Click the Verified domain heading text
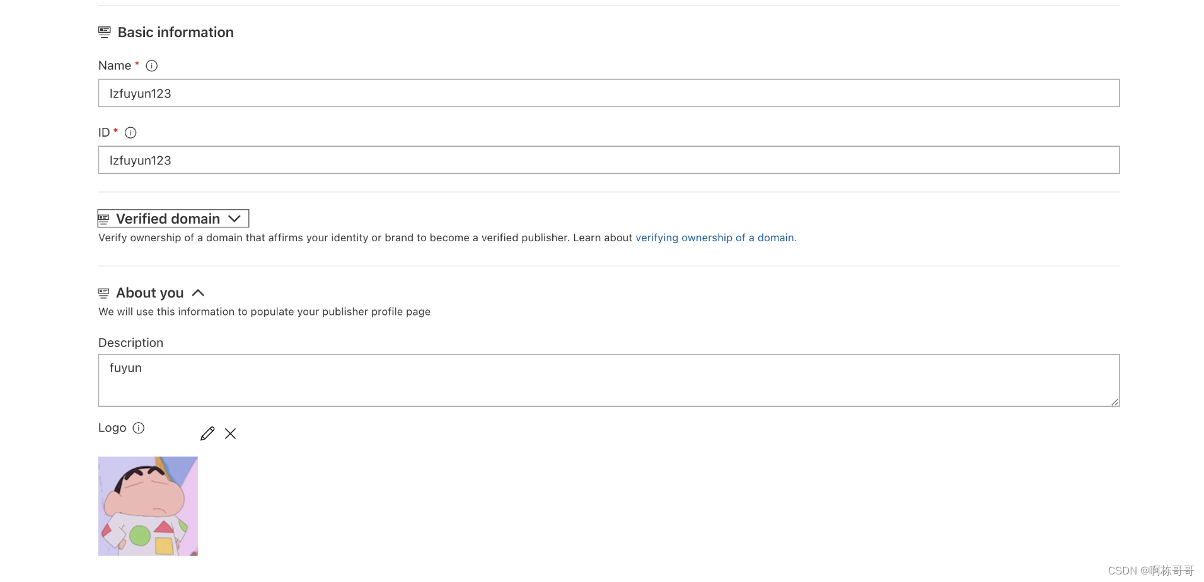 pos(168,219)
